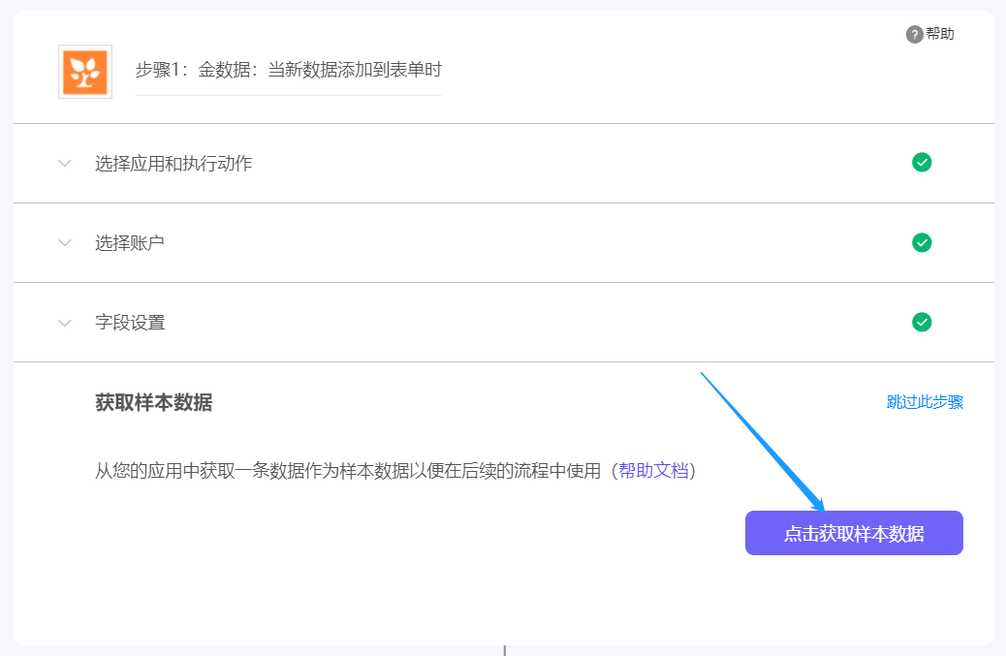
Task: Open the 帮助 question mark icon
Action: point(914,35)
